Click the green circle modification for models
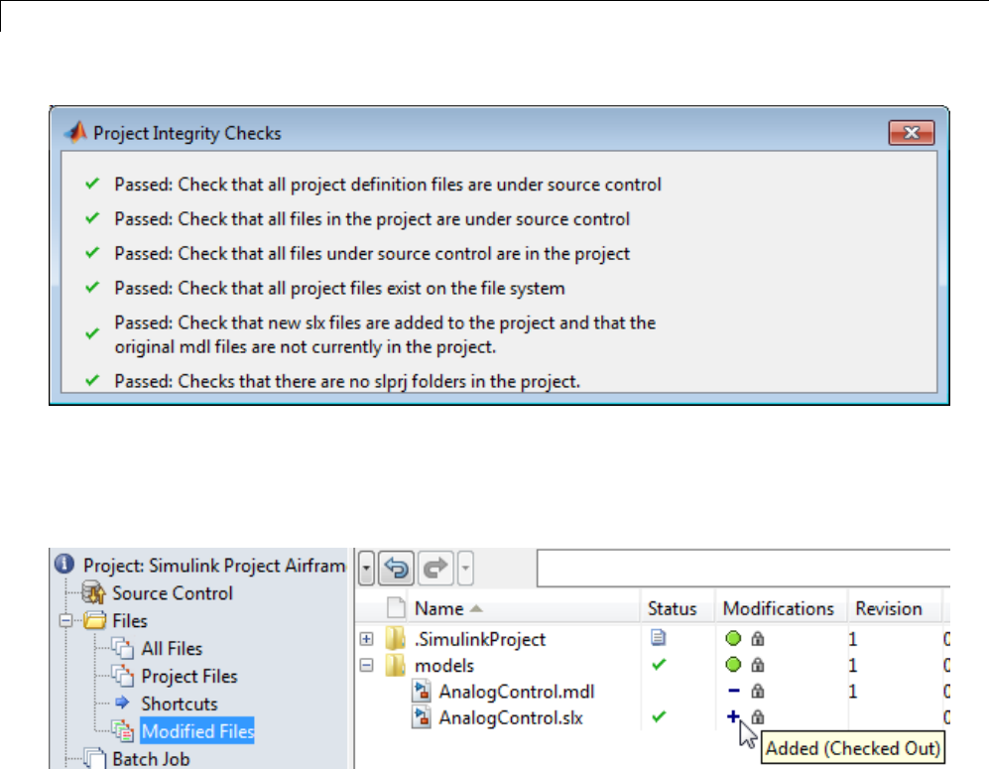 (x=733, y=664)
